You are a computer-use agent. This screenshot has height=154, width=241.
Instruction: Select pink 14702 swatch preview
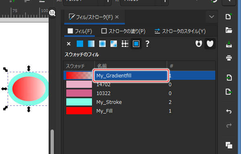79,84
